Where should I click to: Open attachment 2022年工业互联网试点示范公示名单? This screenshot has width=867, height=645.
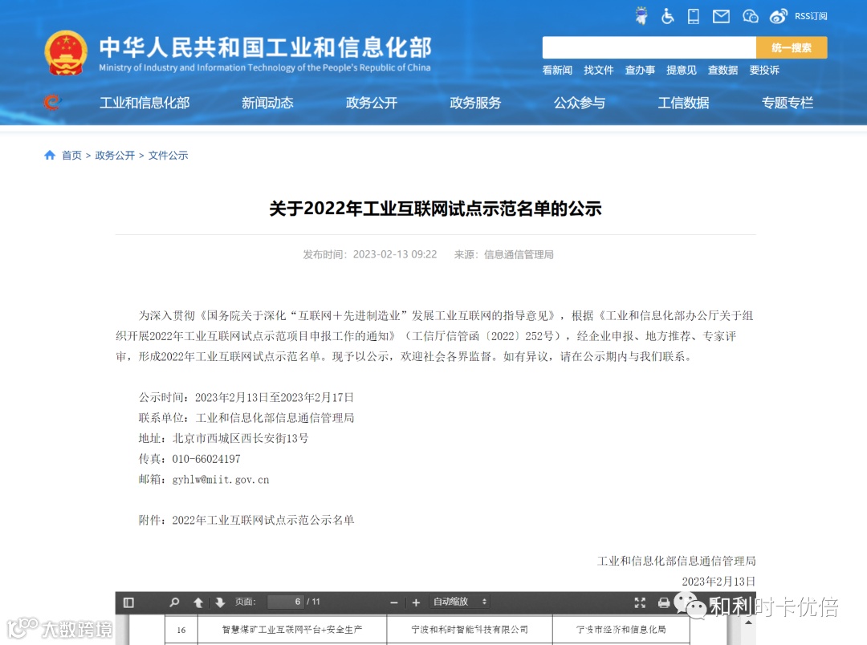tap(263, 520)
